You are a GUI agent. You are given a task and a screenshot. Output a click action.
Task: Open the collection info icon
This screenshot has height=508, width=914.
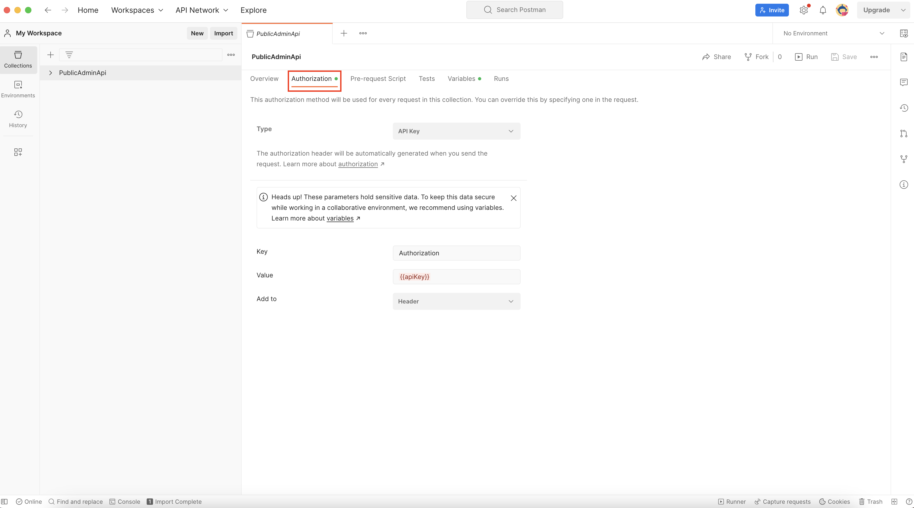[904, 184]
